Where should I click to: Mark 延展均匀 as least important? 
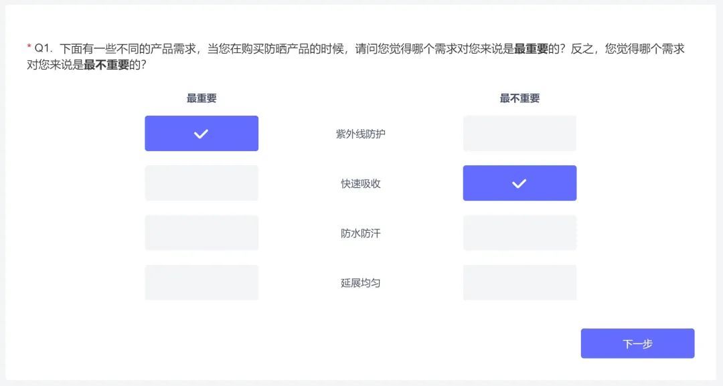519,282
